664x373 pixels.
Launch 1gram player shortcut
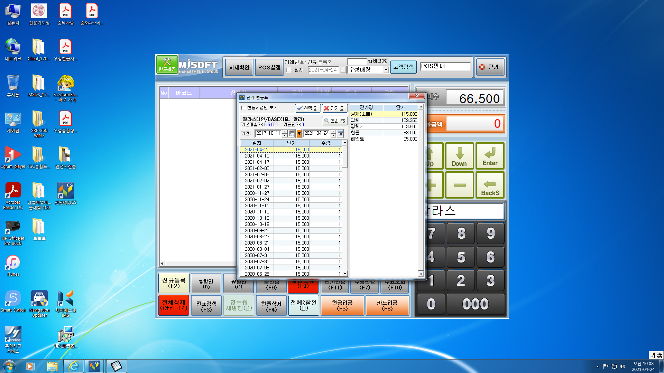(13, 158)
